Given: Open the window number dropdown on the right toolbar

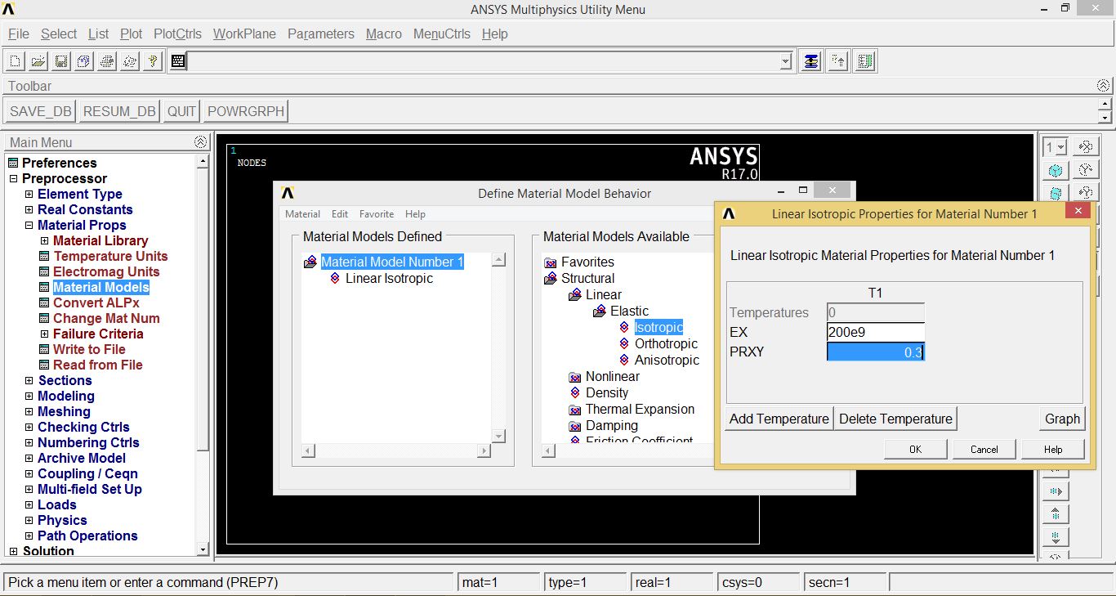Looking at the screenshot, I should pos(1060,146).
